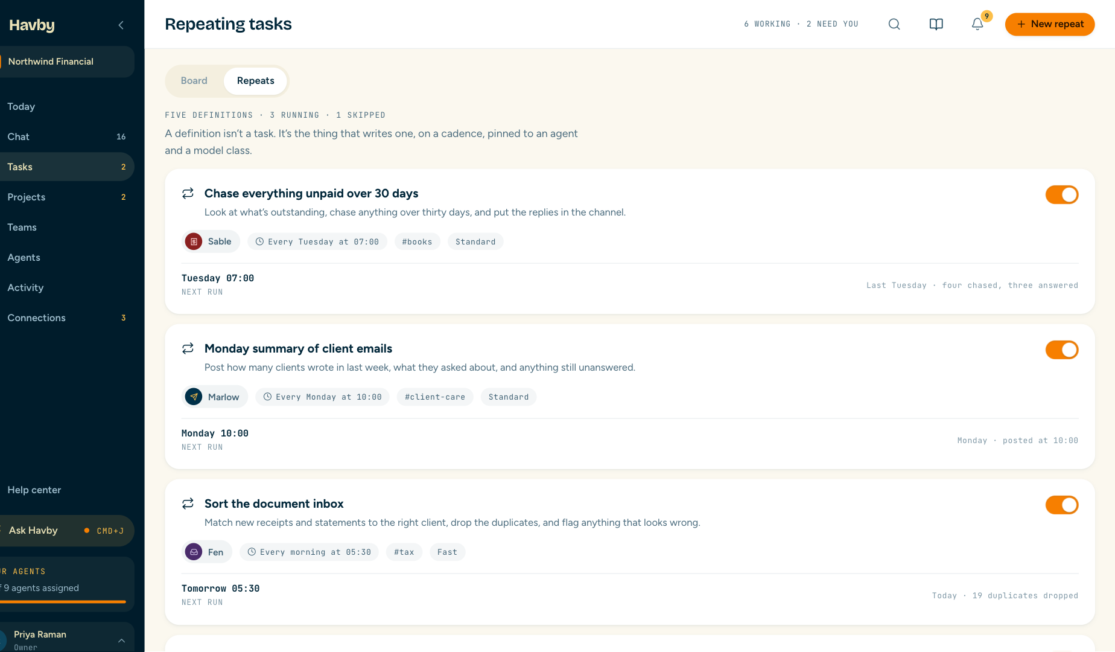Collapse the sidebar with the chevron
This screenshot has height=652, width=1115.
(121, 25)
